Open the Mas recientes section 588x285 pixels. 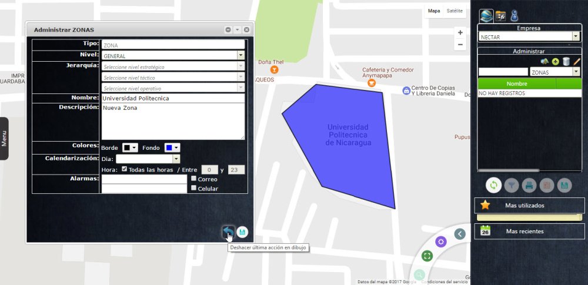[530, 232]
